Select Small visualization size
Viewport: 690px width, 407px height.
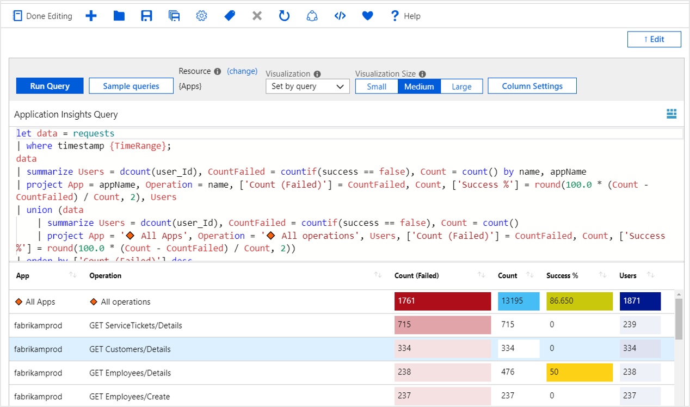tap(377, 87)
